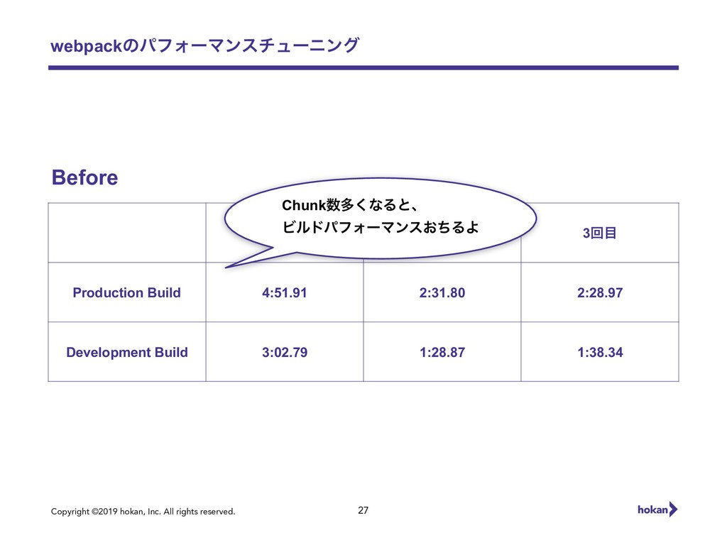Click the cell value 2:31.80
The height and width of the screenshot is (545, 727).
click(x=442, y=292)
